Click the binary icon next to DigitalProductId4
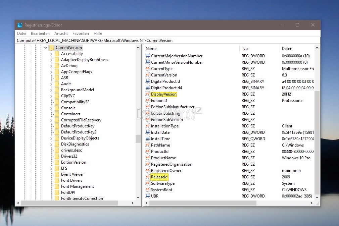Image resolution: width=339 pixels, height=226 pixels. pos(148,88)
